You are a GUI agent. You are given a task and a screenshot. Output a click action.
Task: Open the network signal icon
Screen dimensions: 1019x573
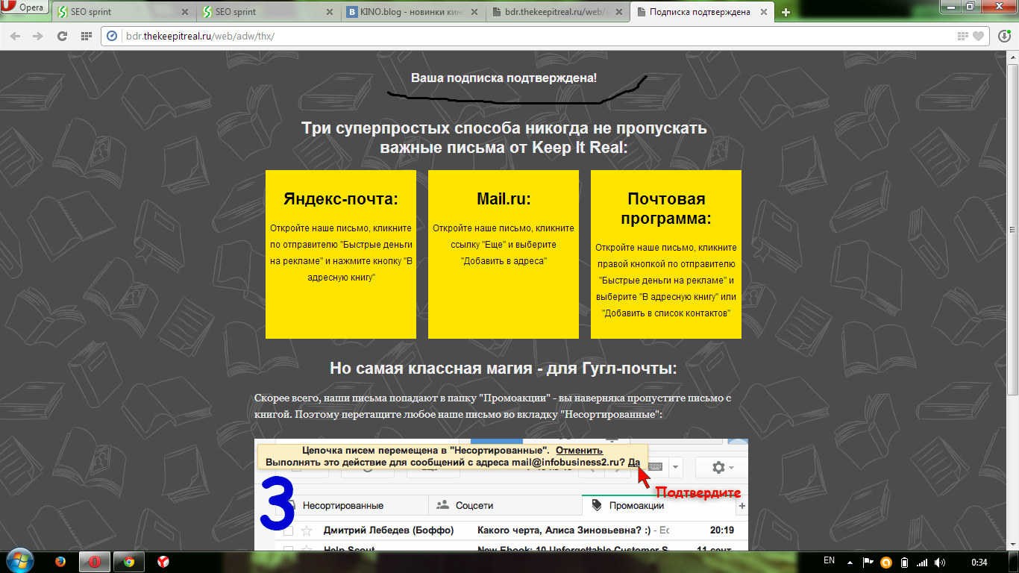pyautogui.click(x=922, y=562)
